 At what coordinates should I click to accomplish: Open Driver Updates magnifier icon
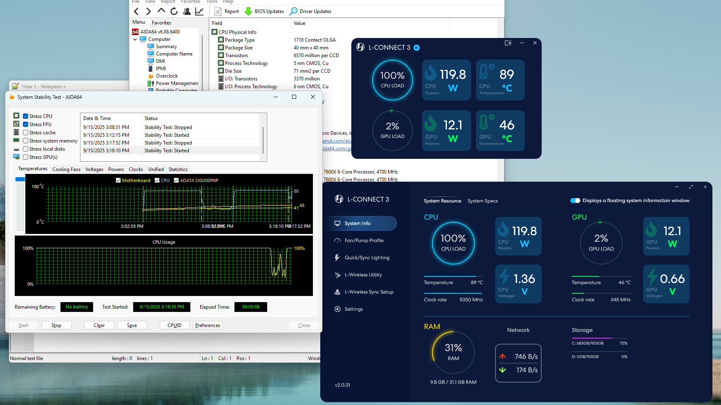pyautogui.click(x=293, y=11)
